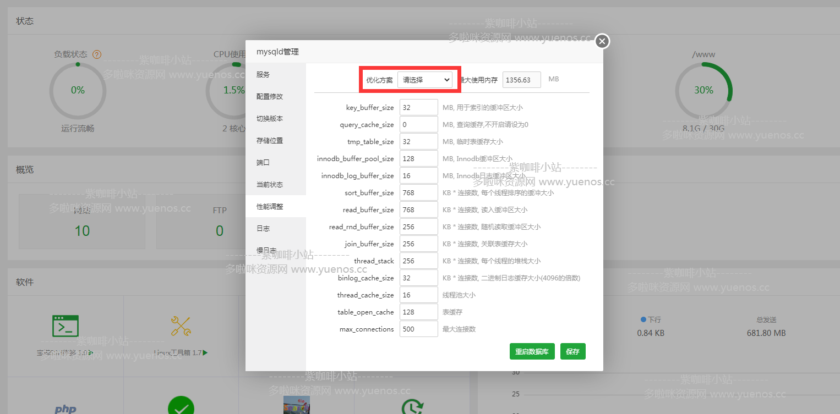
Task: Open the help icon beside 负载状态
Action: (x=97, y=54)
